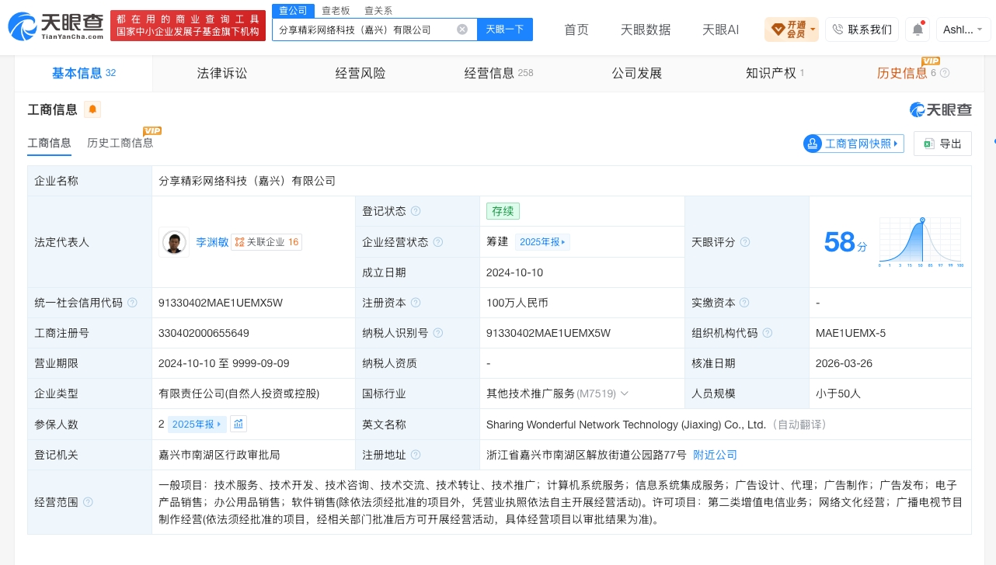This screenshot has width=996, height=565.
Task: Switch to the 公司发展 tab
Action: coord(636,73)
